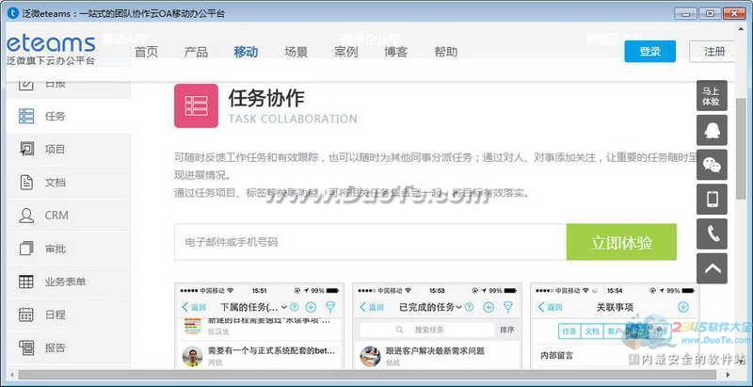This screenshot has height=387, width=753.
Task: Click the 搜索任务 search box
Action: click(x=427, y=330)
